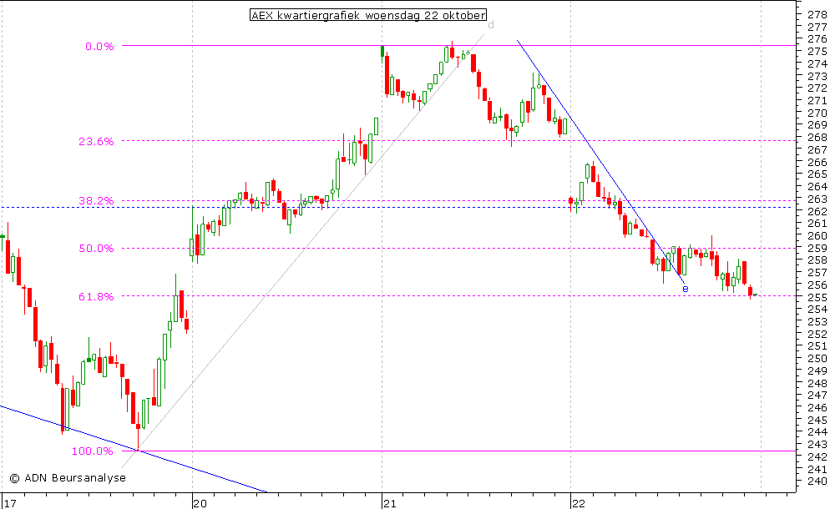This screenshot has width=830, height=509.
Task: Click the price label '259' on the axis
Action: tap(817, 248)
